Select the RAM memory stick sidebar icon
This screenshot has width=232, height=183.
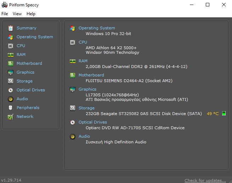point(11,55)
